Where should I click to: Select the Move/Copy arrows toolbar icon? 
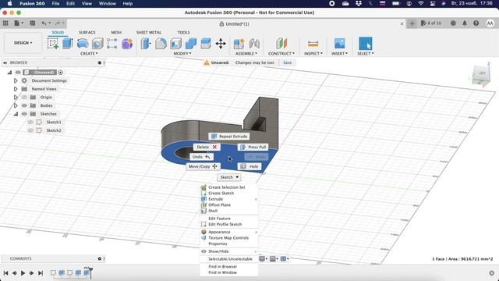(x=221, y=44)
